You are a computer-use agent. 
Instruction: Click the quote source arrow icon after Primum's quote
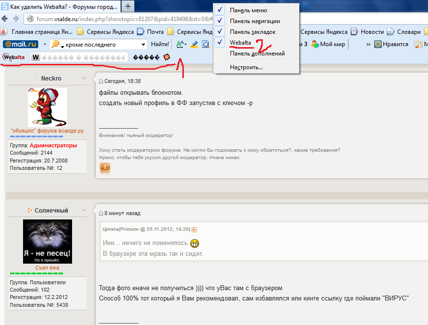point(194,229)
